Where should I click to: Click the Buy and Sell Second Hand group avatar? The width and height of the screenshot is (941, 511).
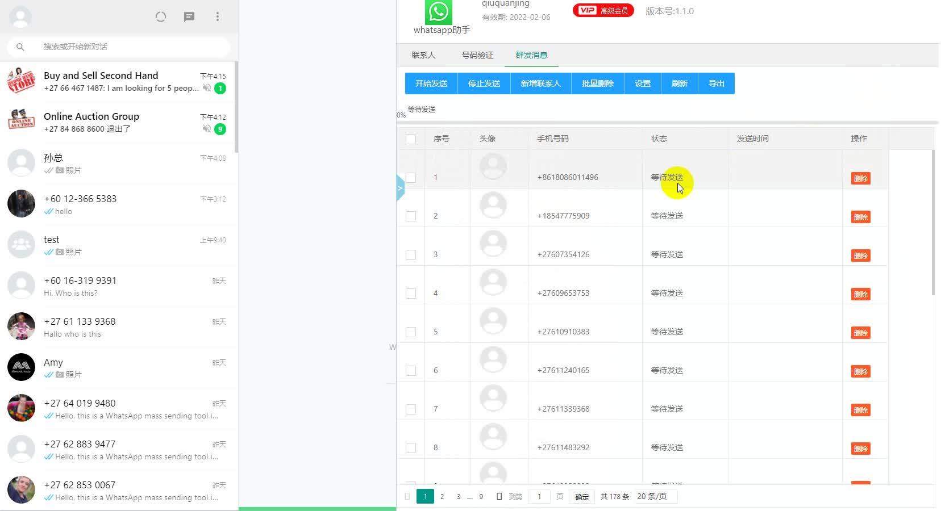tap(22, 81)
